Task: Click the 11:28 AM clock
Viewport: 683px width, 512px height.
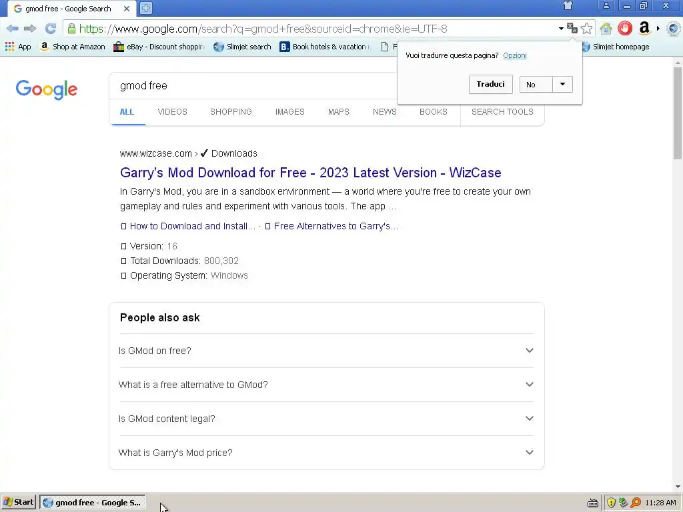Action: (660, 503)
